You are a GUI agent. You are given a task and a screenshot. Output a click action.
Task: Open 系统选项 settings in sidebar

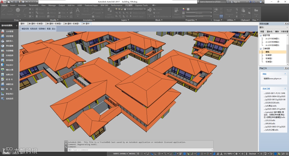point(7,98)
